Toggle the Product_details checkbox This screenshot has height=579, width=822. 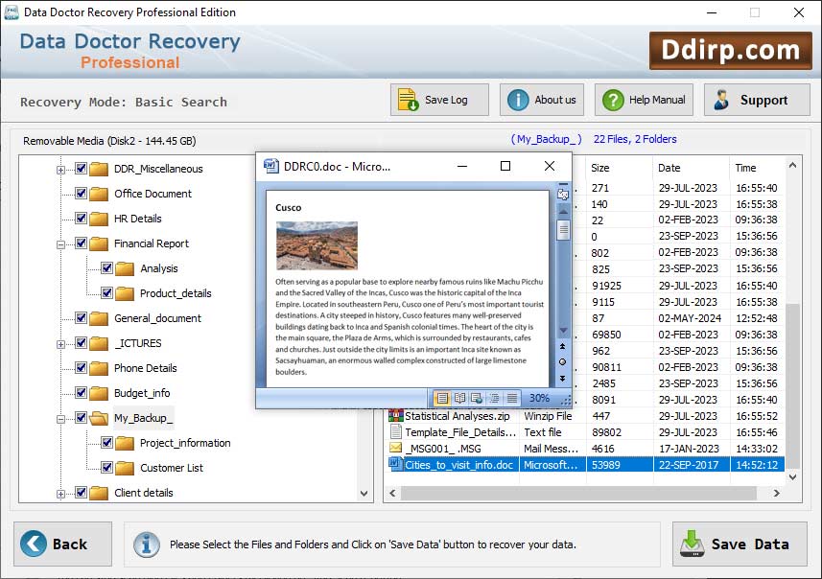(x=106, y=293)
